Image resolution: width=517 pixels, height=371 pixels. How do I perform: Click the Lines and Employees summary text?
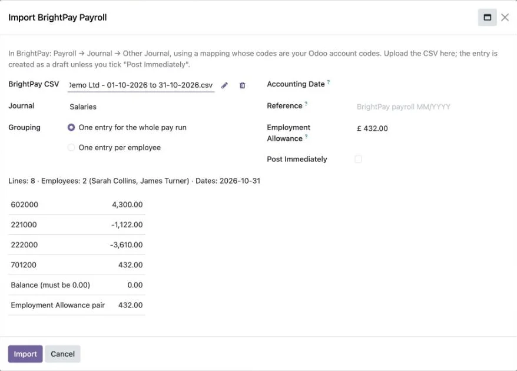[134, 181]
